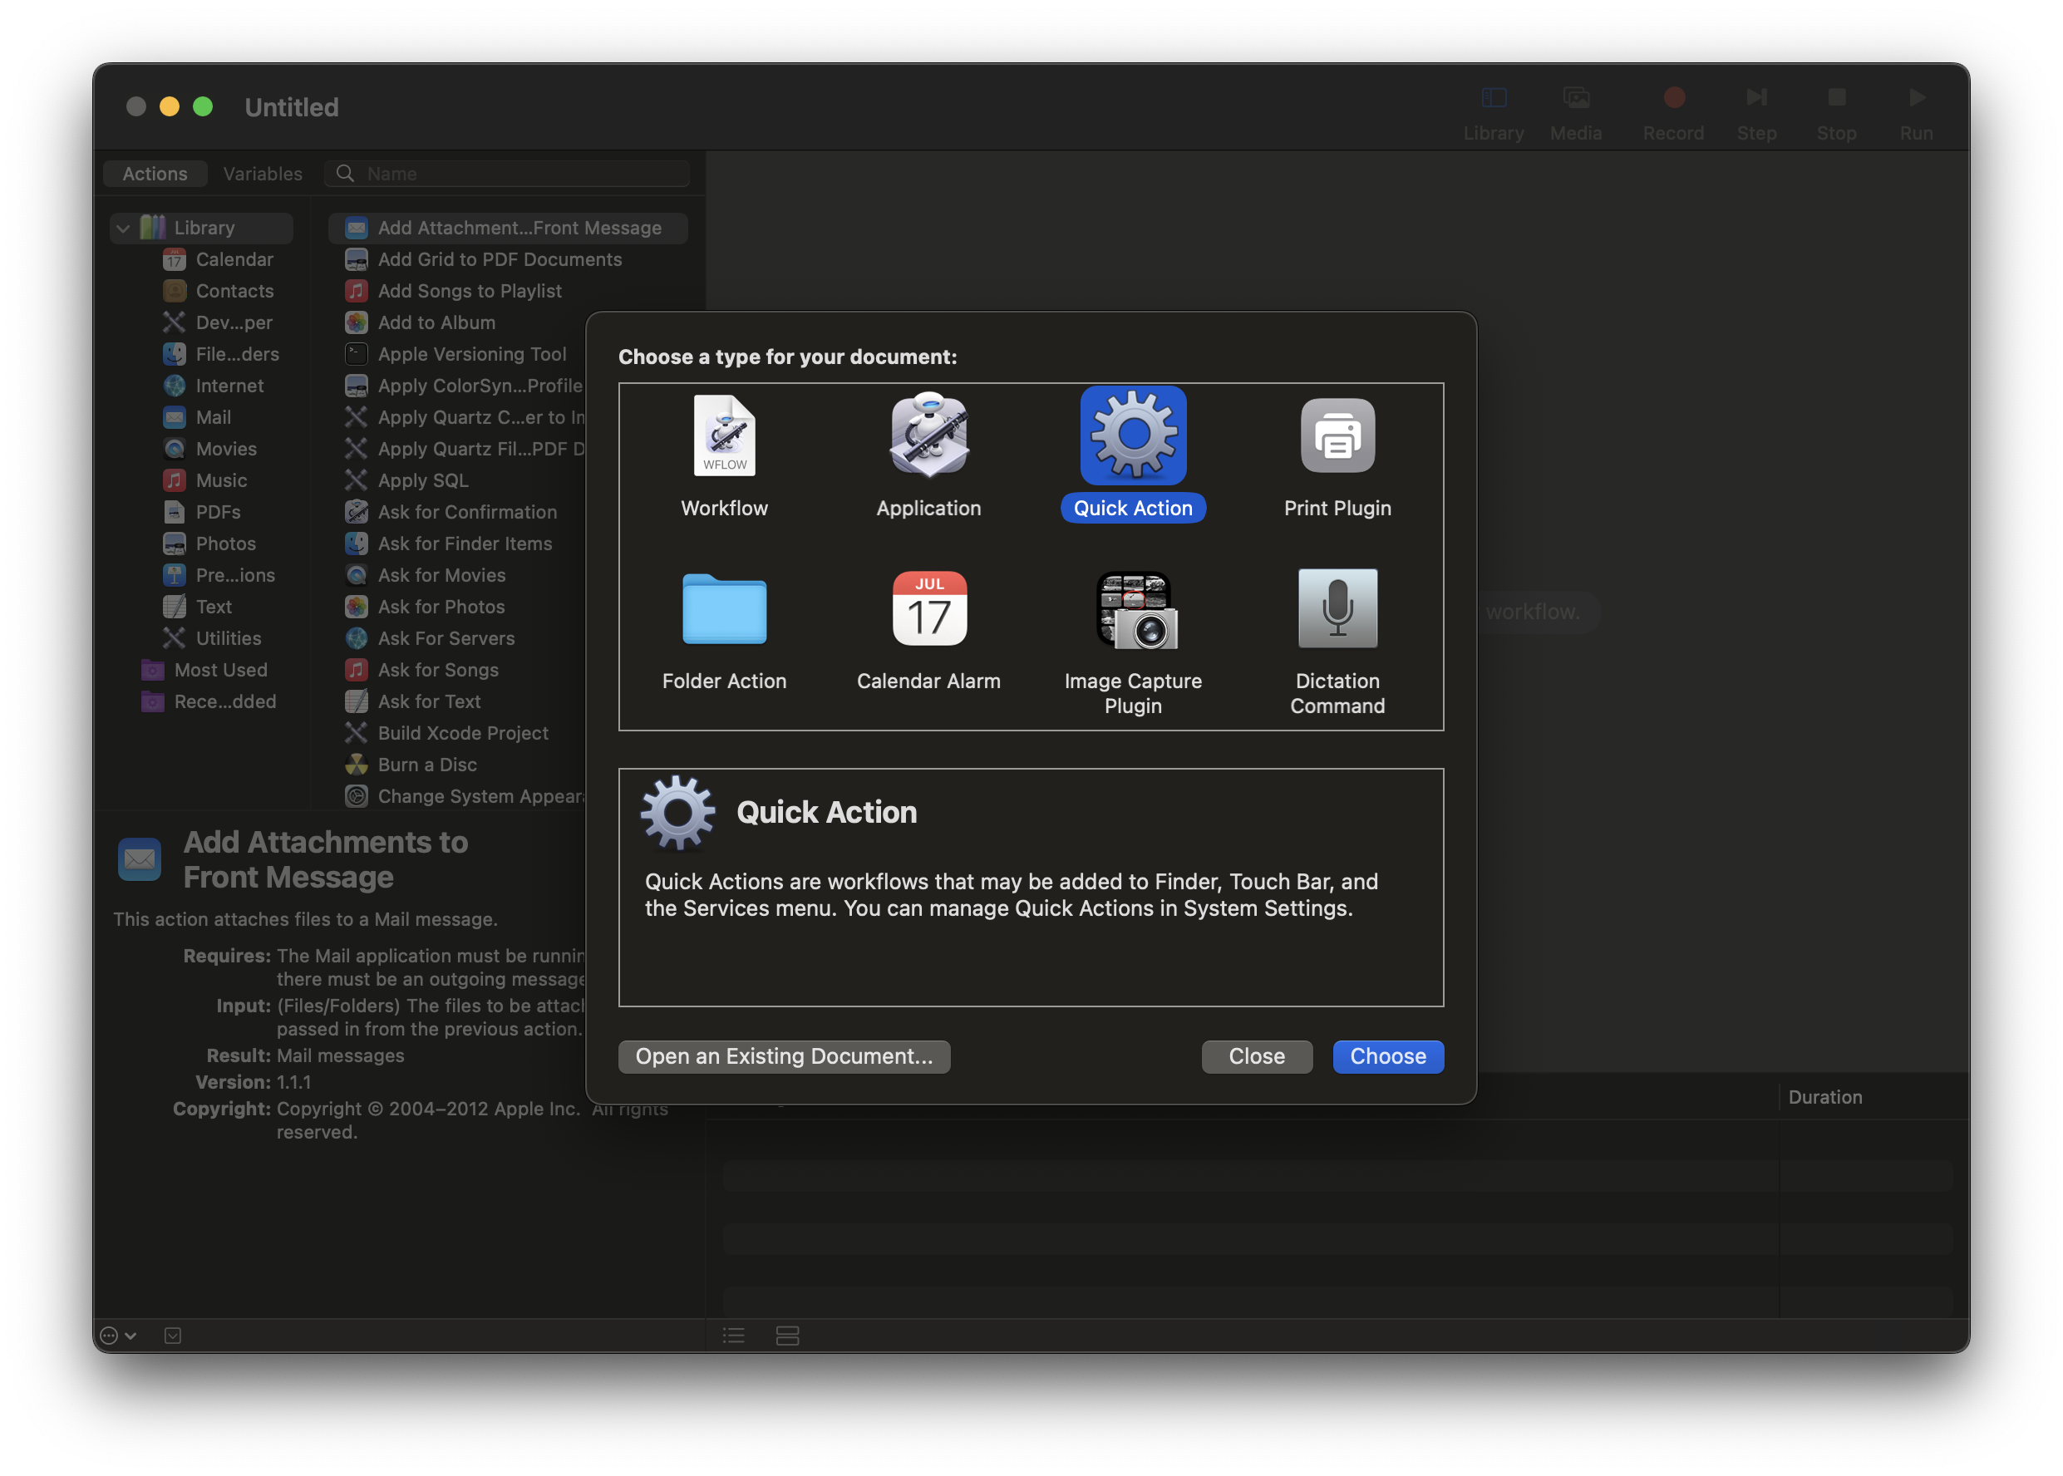
Task: Select the Workflow document type icon
Action: coord(724,436)
